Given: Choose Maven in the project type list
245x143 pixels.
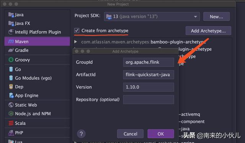Looking at the screenshot, I should pos(37,42).
